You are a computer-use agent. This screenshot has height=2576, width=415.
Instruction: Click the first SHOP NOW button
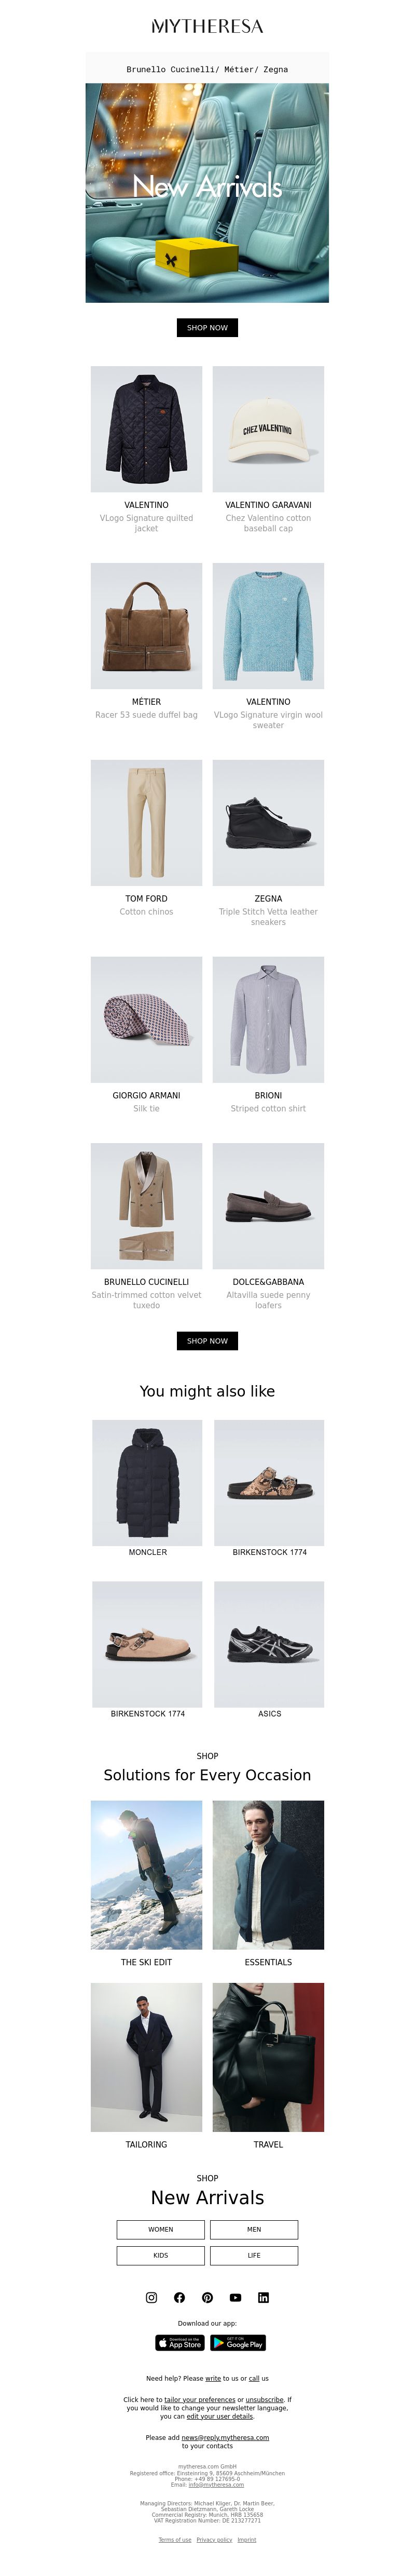(207, 328)
